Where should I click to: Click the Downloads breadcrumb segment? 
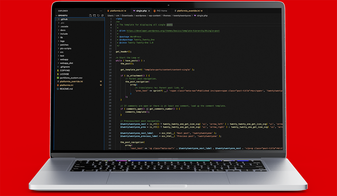pyautogui.click(x=127, y=16)
